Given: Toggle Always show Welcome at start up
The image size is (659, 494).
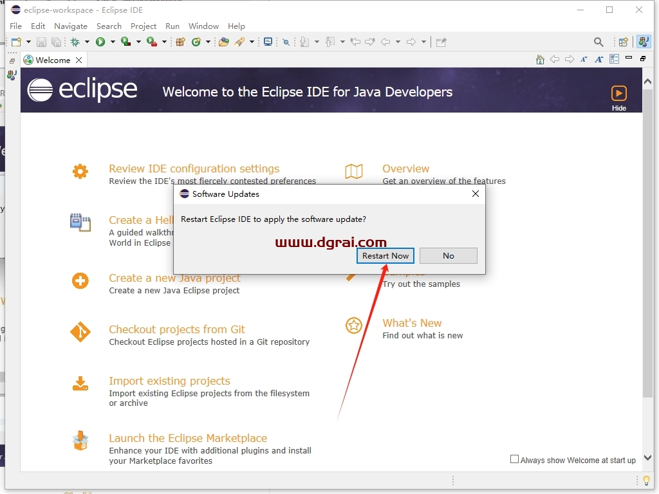Looking at the screenshot, I should pyautogui.click(x=514, y=459).
